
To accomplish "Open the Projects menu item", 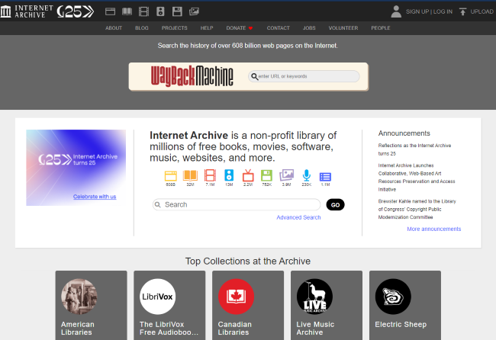I will coord(174,27).
